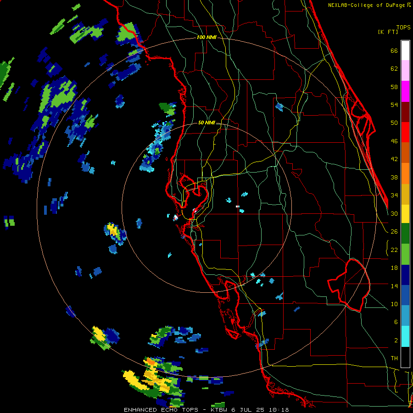Click the magenta legend swatch
This screenshot has height=413, width=413.
(405, 91)
